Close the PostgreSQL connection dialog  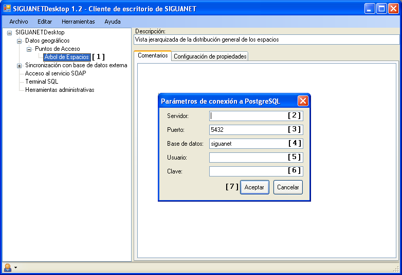click(303, 101)
